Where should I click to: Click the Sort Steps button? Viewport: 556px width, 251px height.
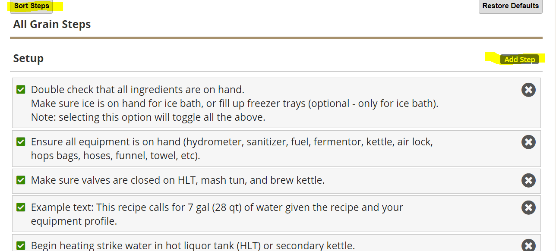[32, 6]
